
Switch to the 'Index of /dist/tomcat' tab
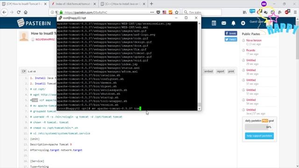coord(74,4)
